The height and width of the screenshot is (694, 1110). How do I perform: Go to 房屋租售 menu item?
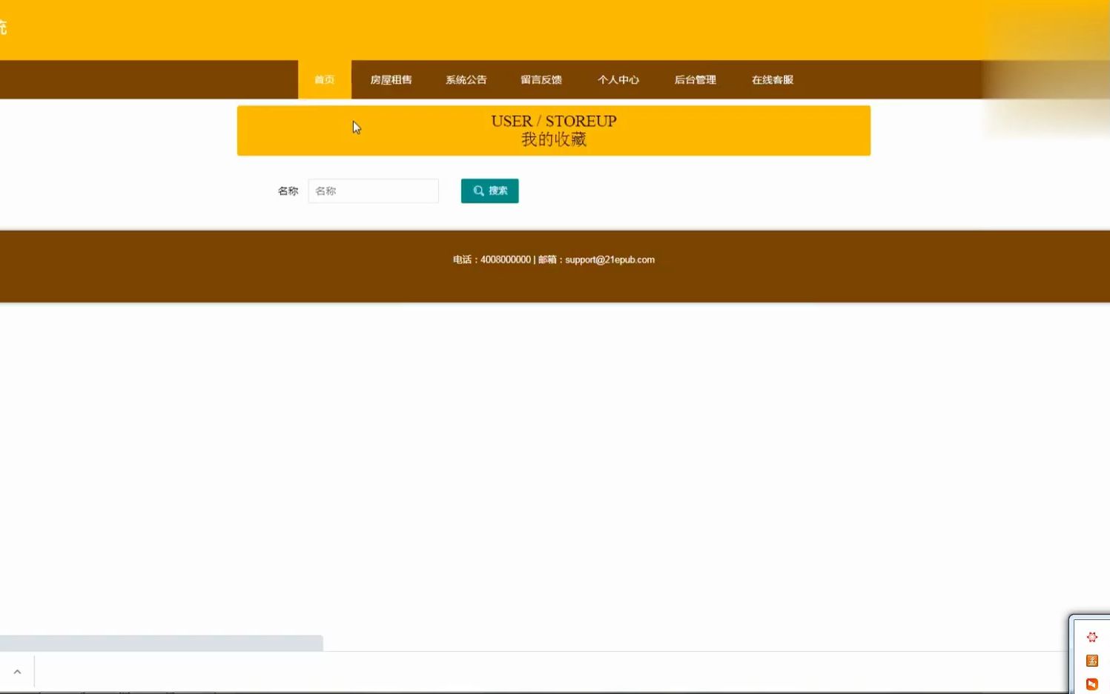click(391, 79)
